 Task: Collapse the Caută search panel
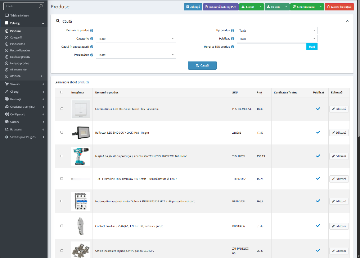tap(347, 21)
